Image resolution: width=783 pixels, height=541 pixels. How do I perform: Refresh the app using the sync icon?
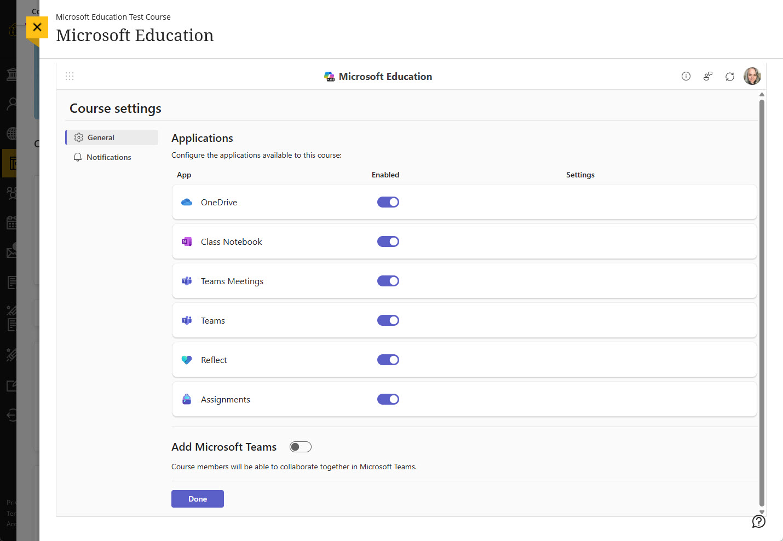coord(729,76)
